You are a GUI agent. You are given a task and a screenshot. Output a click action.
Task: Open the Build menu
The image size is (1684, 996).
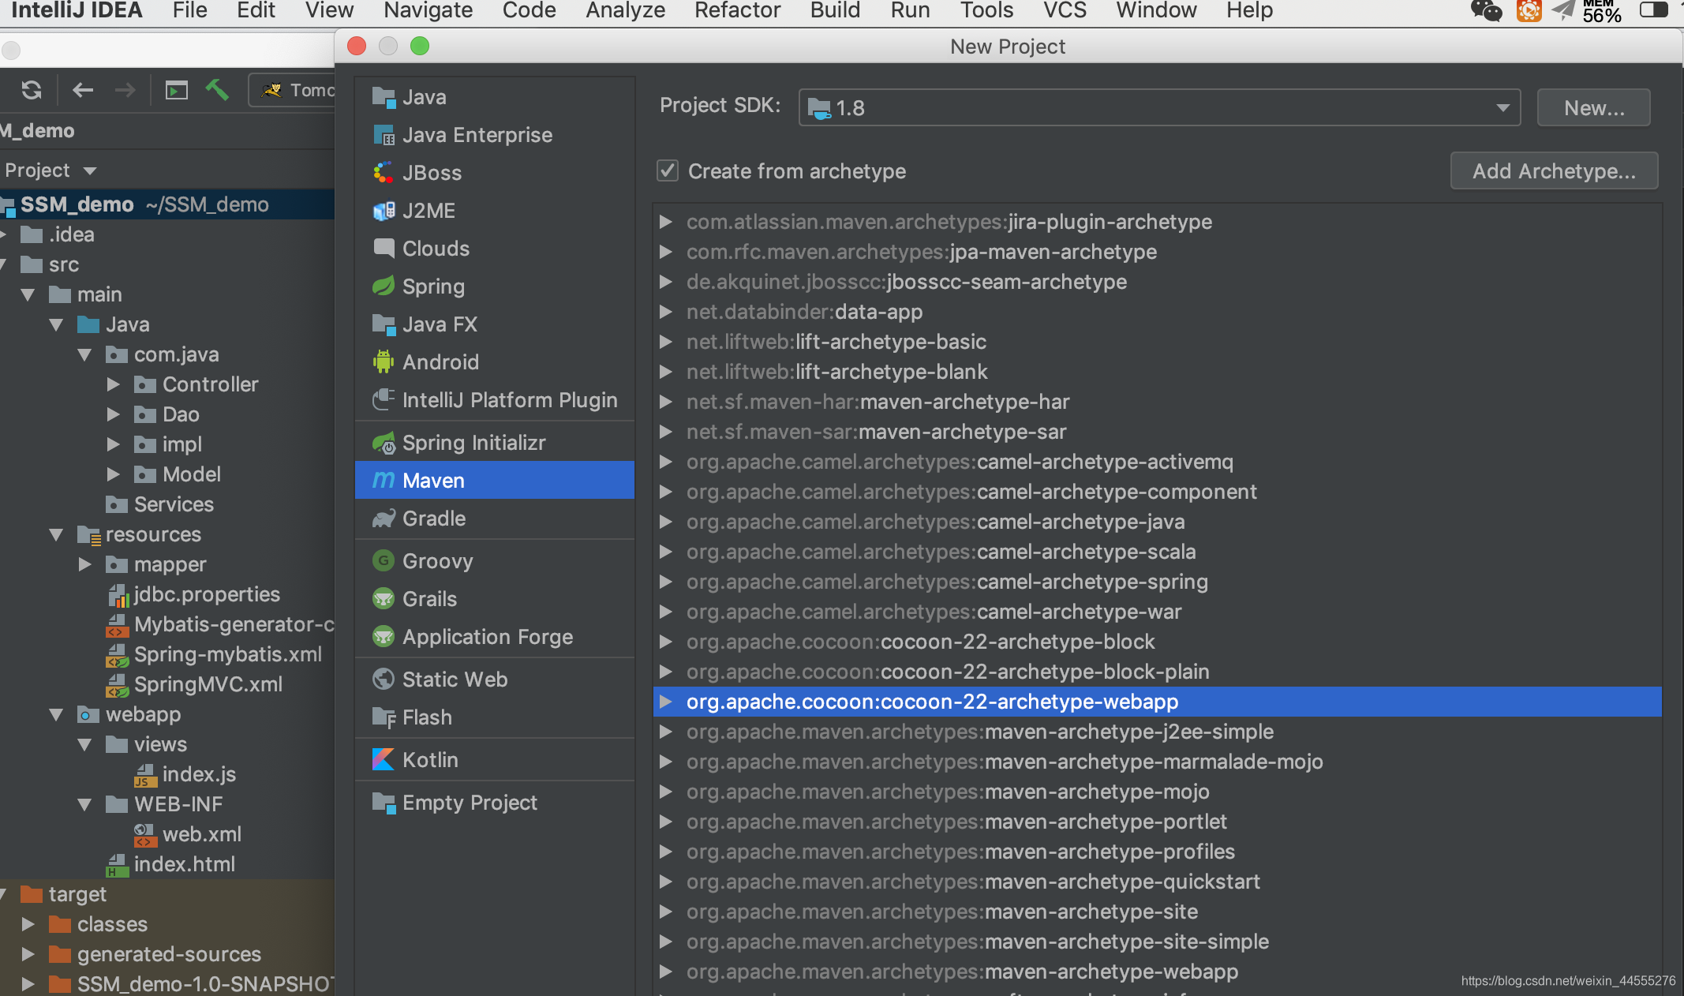(835, 11)
